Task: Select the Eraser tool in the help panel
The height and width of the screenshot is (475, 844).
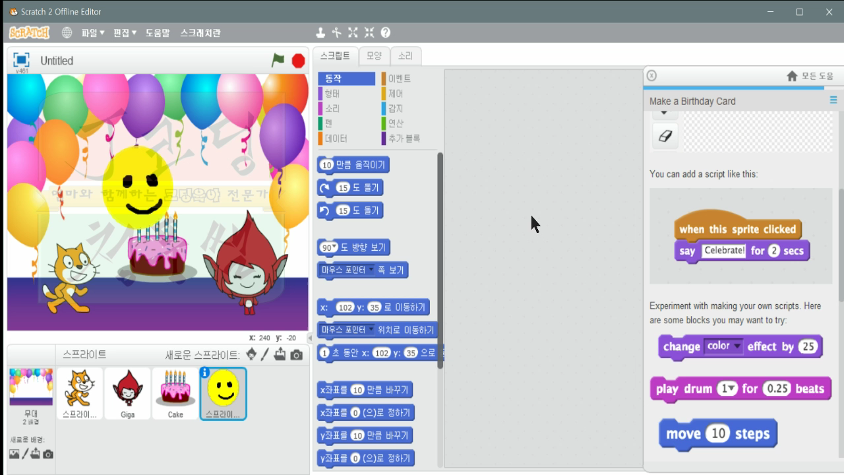Action: click(664, 135)
